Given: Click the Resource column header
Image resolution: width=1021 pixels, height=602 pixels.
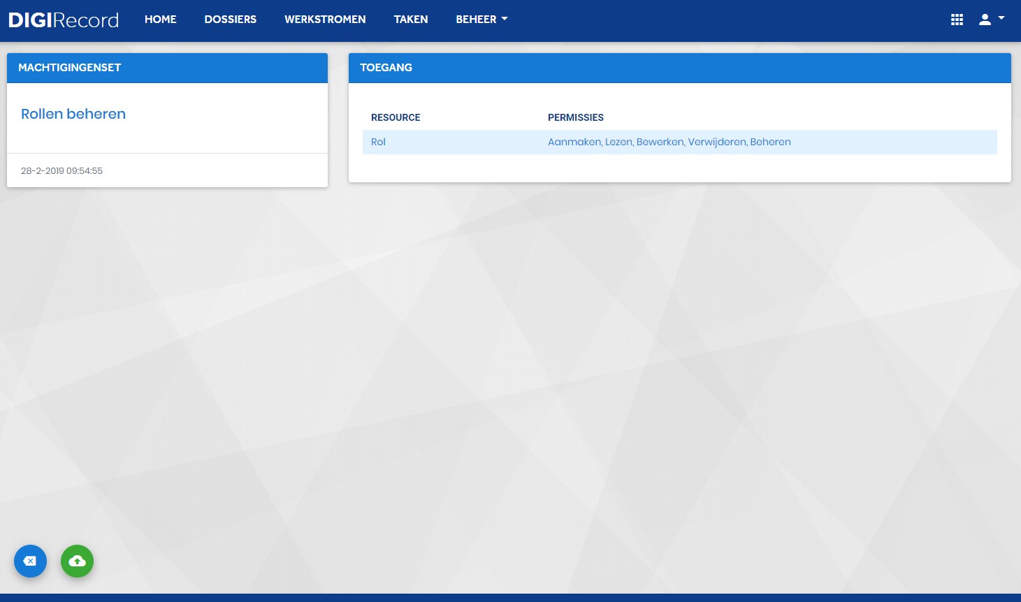Looking at the screenshot, I should click(x=396, y=117).
